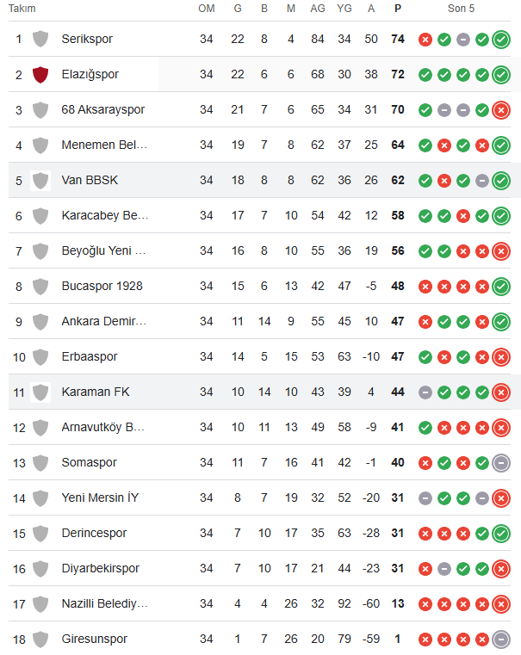Select the Diyarbekirspor table row name
This screenshot has height=655, width=521.
100,568
